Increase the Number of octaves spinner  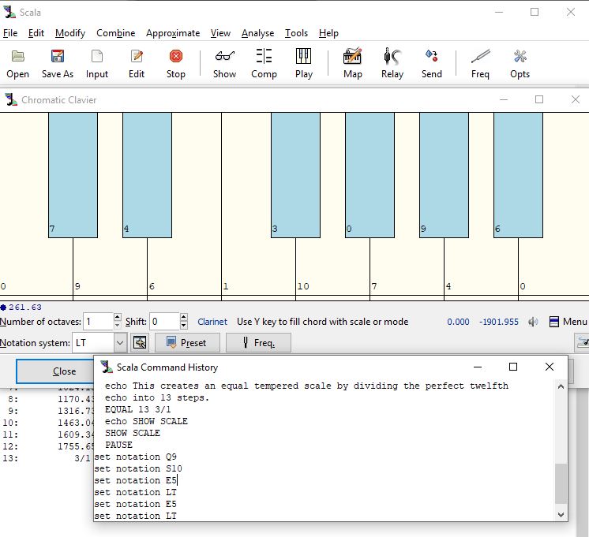[118, 318]
